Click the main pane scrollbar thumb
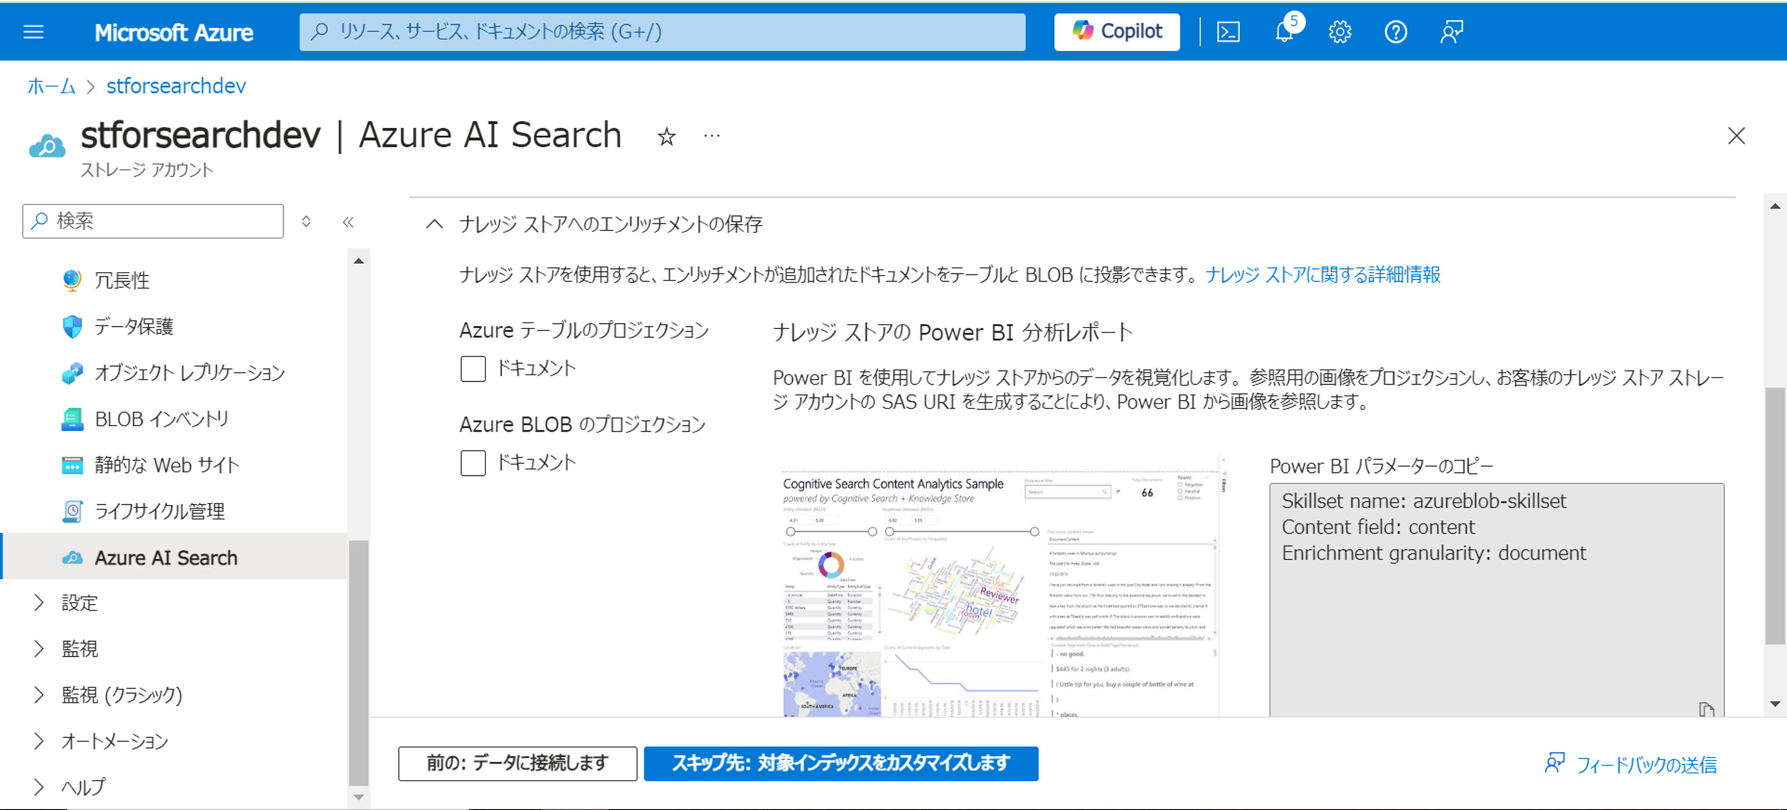The height and width of the screenshot is (810, 1787). point(1774,516)
